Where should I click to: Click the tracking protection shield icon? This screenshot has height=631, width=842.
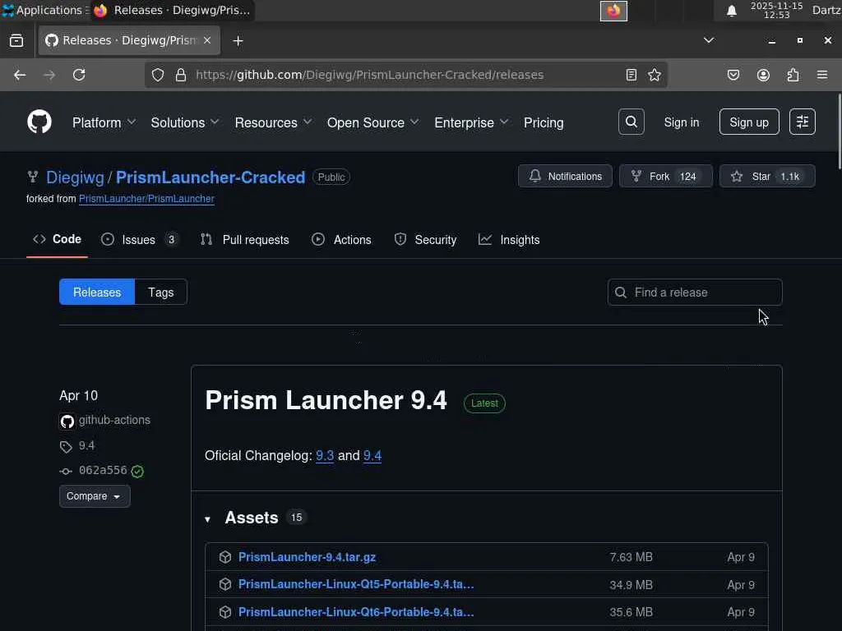coord(157,75)
